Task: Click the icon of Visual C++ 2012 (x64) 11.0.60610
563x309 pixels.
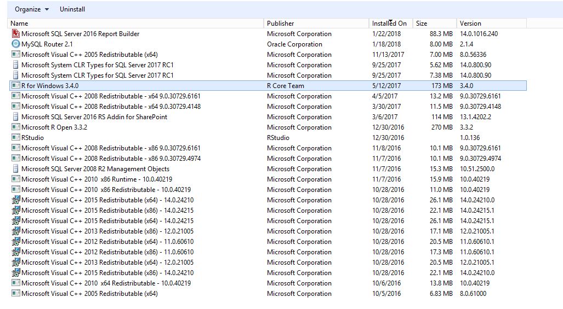Action: coord(15,241)
